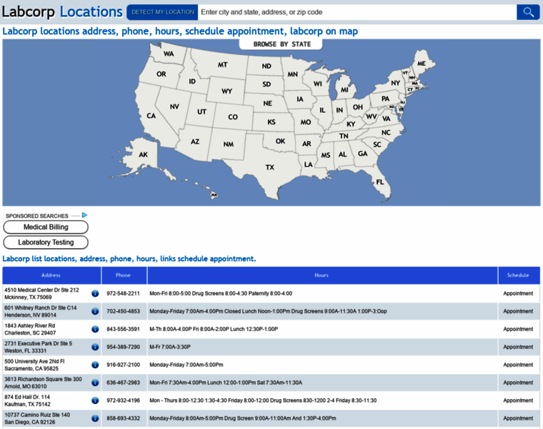The image size is (543, 429).
Task: Select Georgia on the state map
Action: [x=362, y=153]
